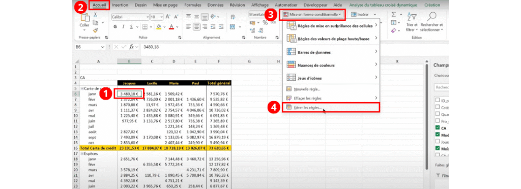This screenshot has width=521, height=189.
Task: Click the yellow fill color bucket
Action: tap(159, 27)
